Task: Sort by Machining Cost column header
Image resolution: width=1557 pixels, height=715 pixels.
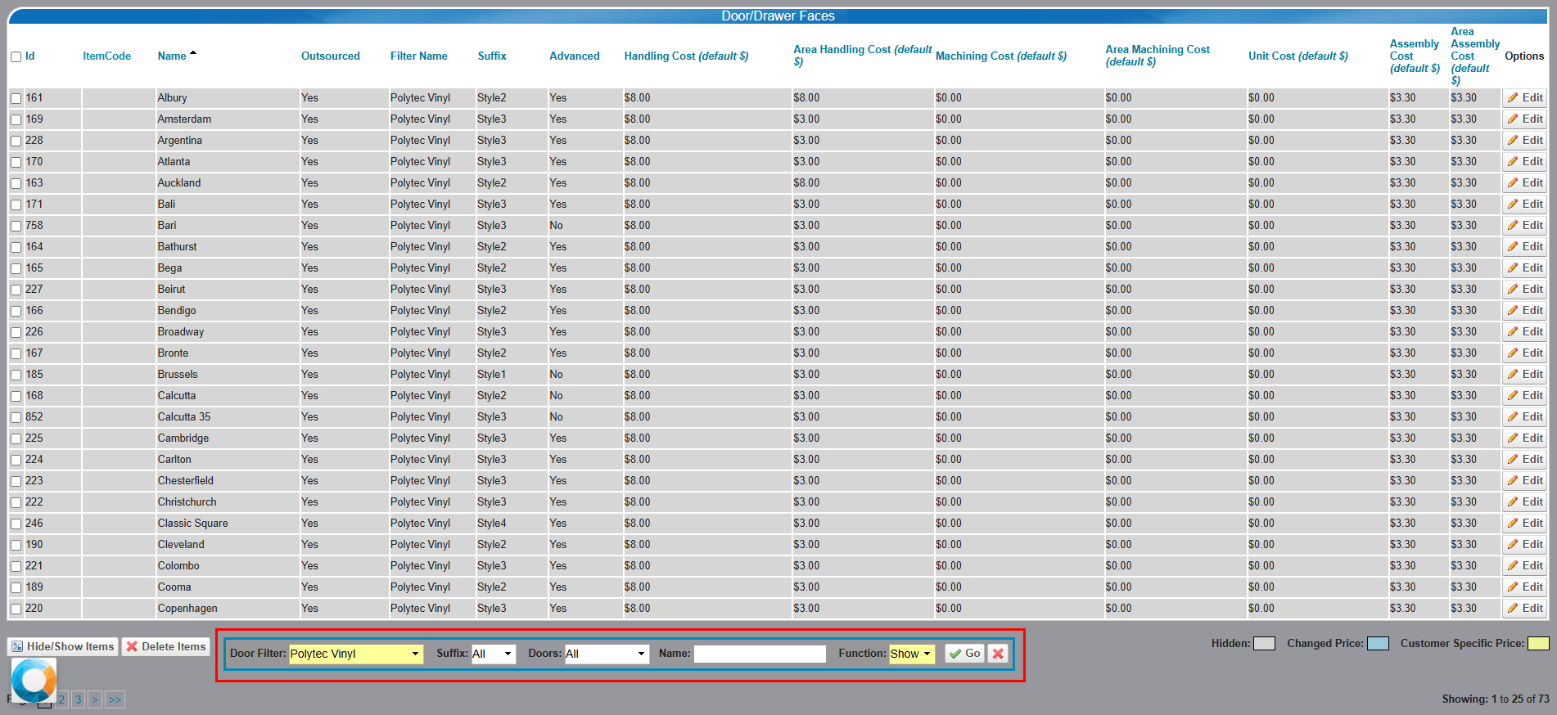Action: click(x=1001, y=56)
